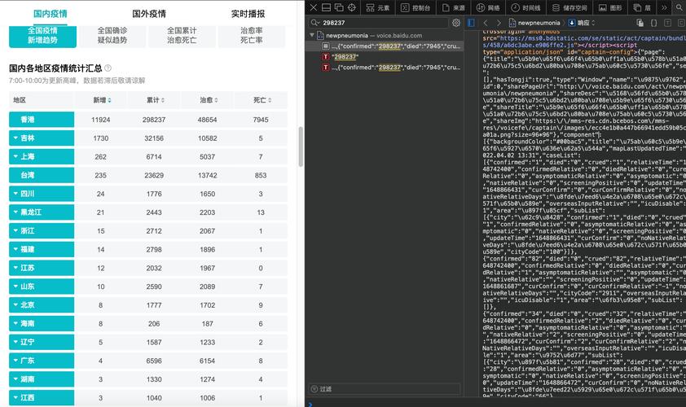This screenshot has width=686, height=407.
Task: Click the help icon beside 国内各地区疫情统计汇总
Action: click(x=108, y=68)
